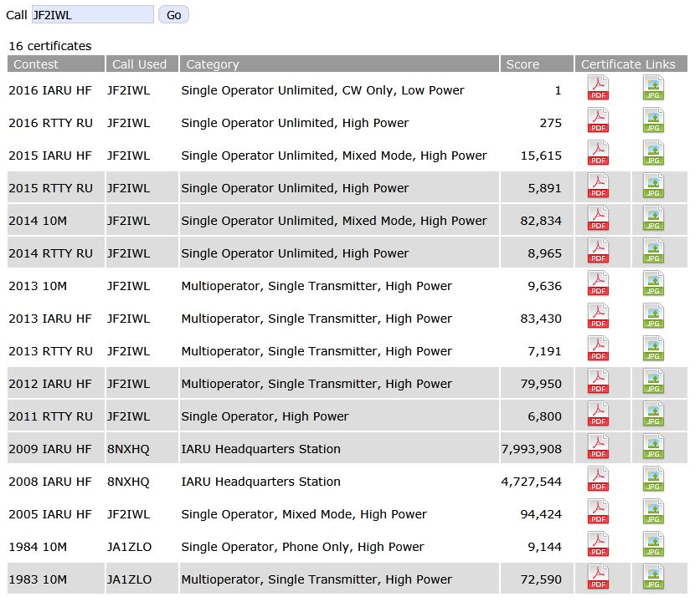700x602 pixels.
Task: Open JPG certificate for 2013 RTTY RU
Action: 653,349
